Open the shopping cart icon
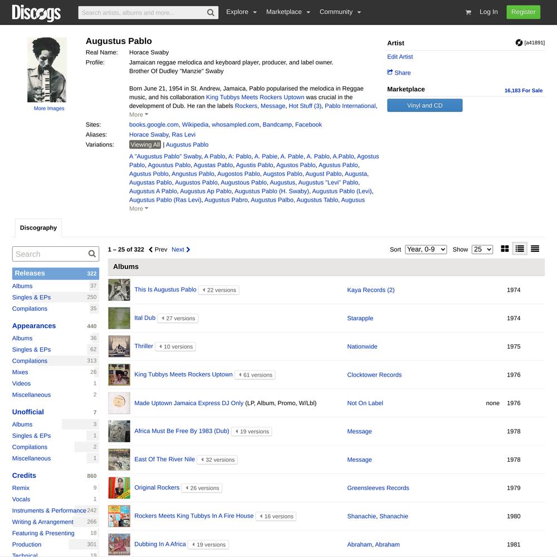557x557 pixels. click(x=468, y=12)
